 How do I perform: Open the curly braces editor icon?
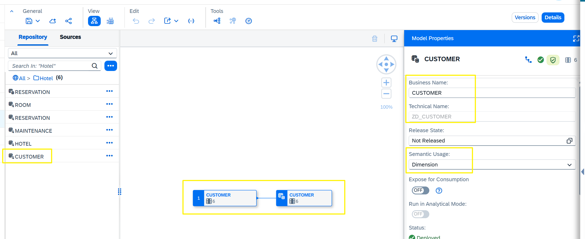(x=191, y=21)
